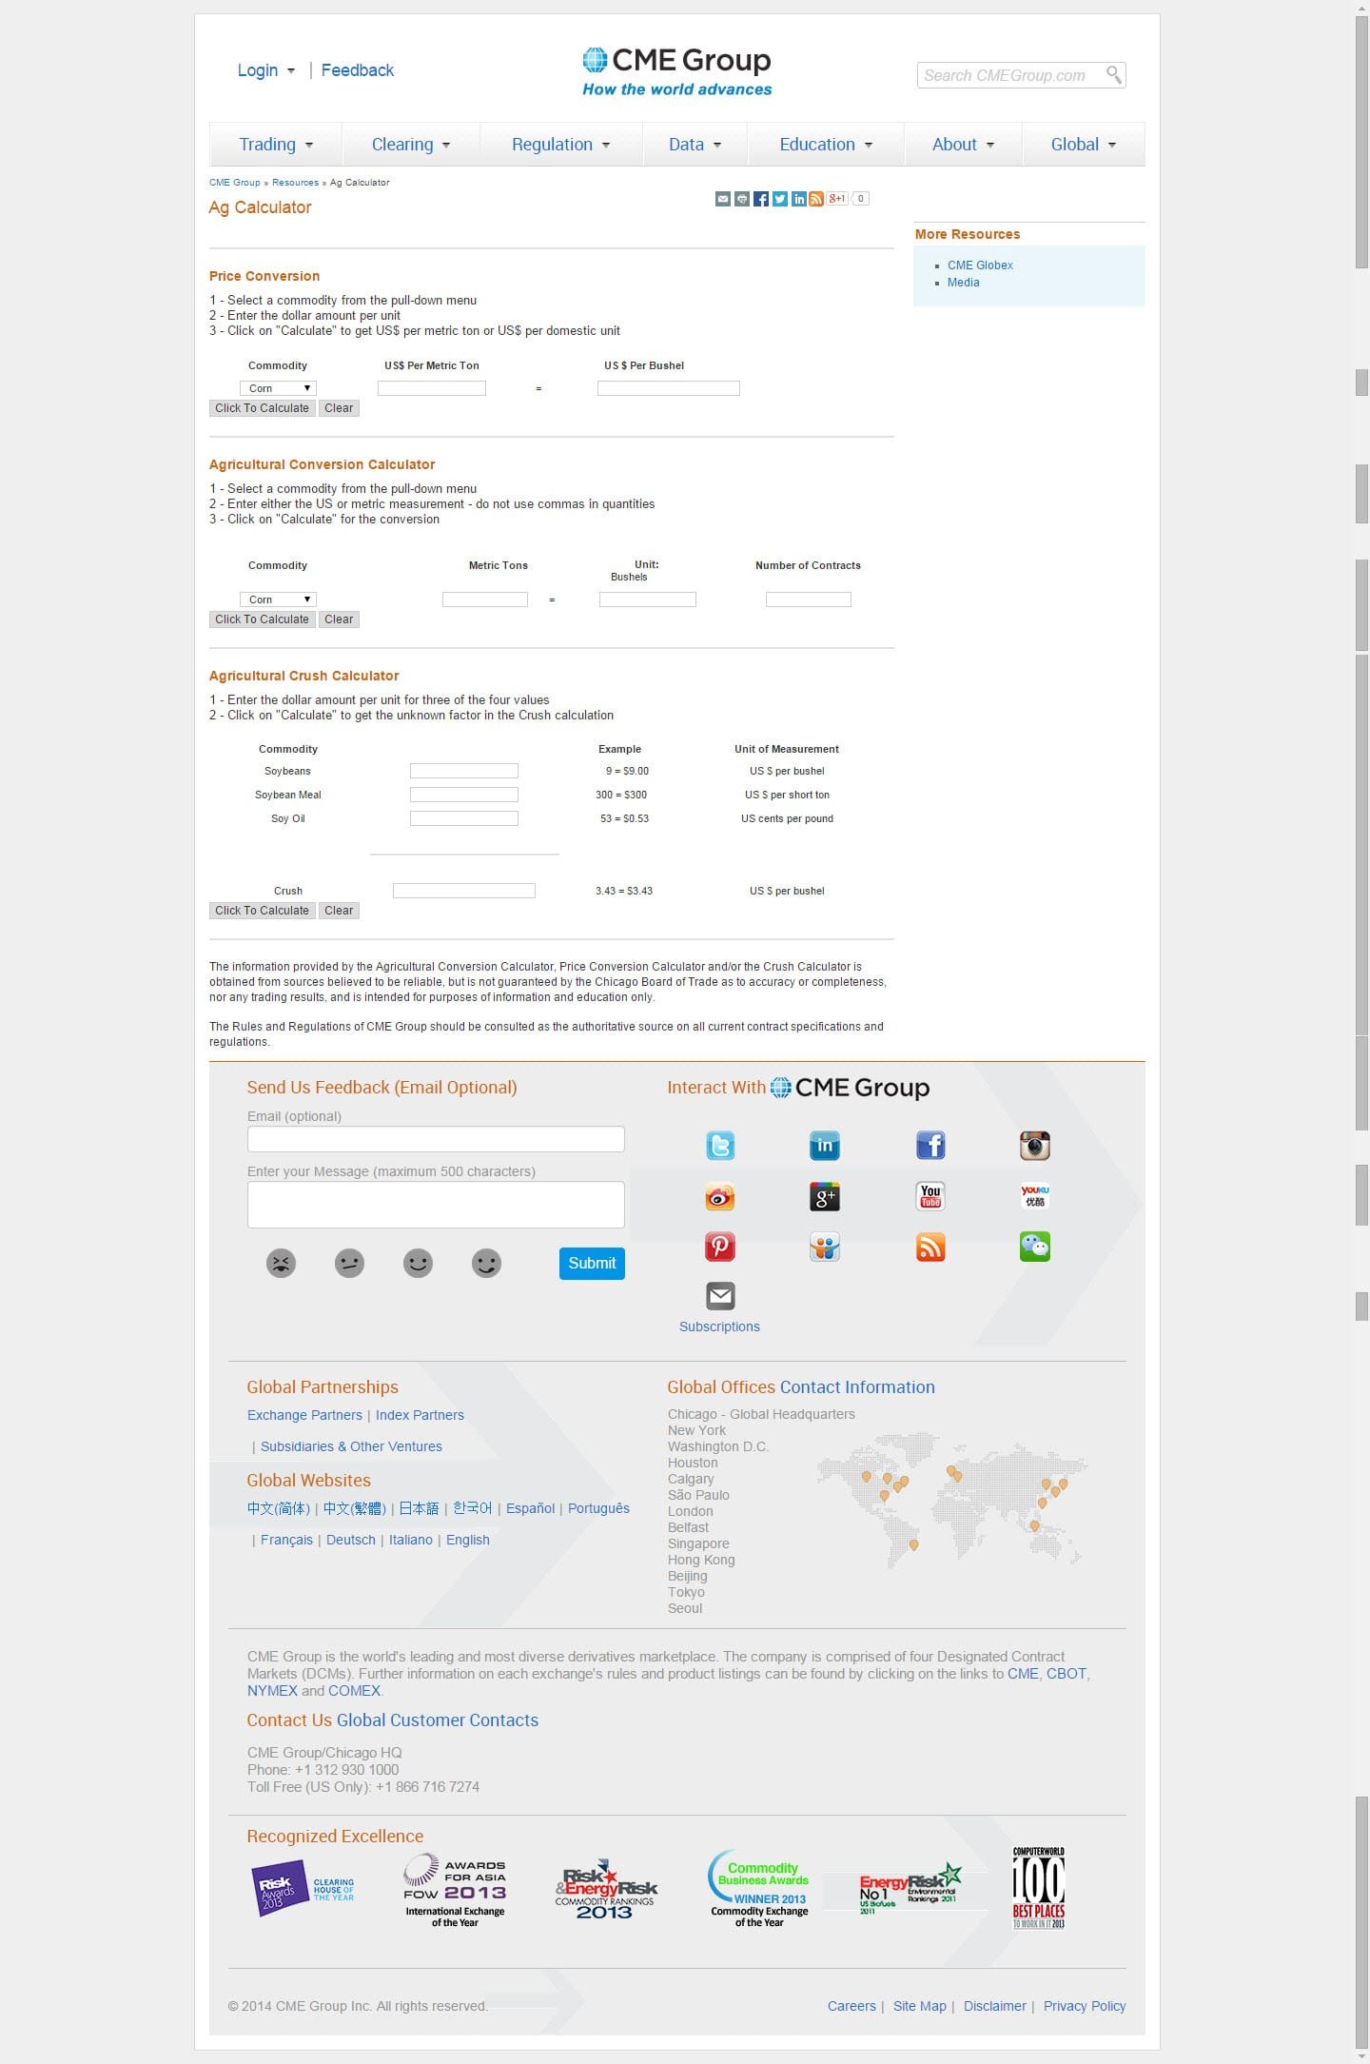Click the Number of Contracts input field

(809, 600)
